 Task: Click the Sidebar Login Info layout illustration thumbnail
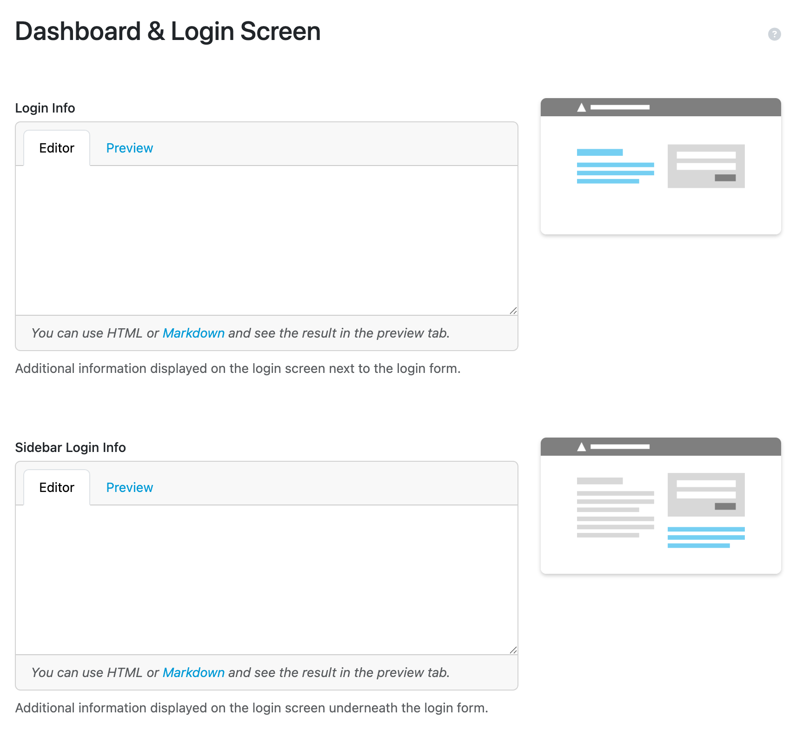pyautogui.click(x=661, y=505)
